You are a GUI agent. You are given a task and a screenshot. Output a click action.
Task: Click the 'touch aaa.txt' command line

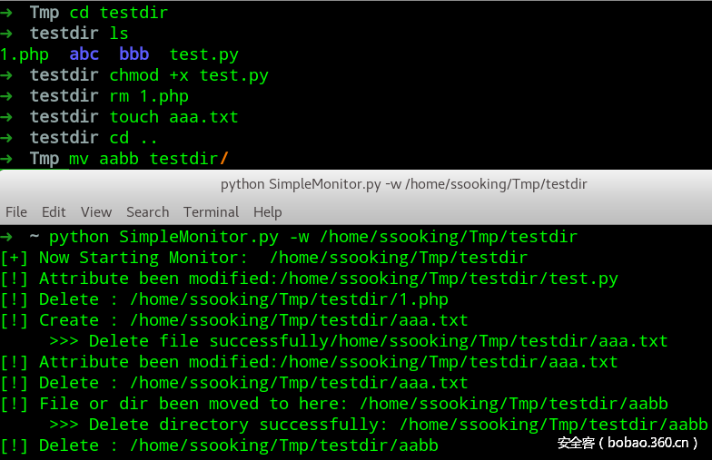173,117
